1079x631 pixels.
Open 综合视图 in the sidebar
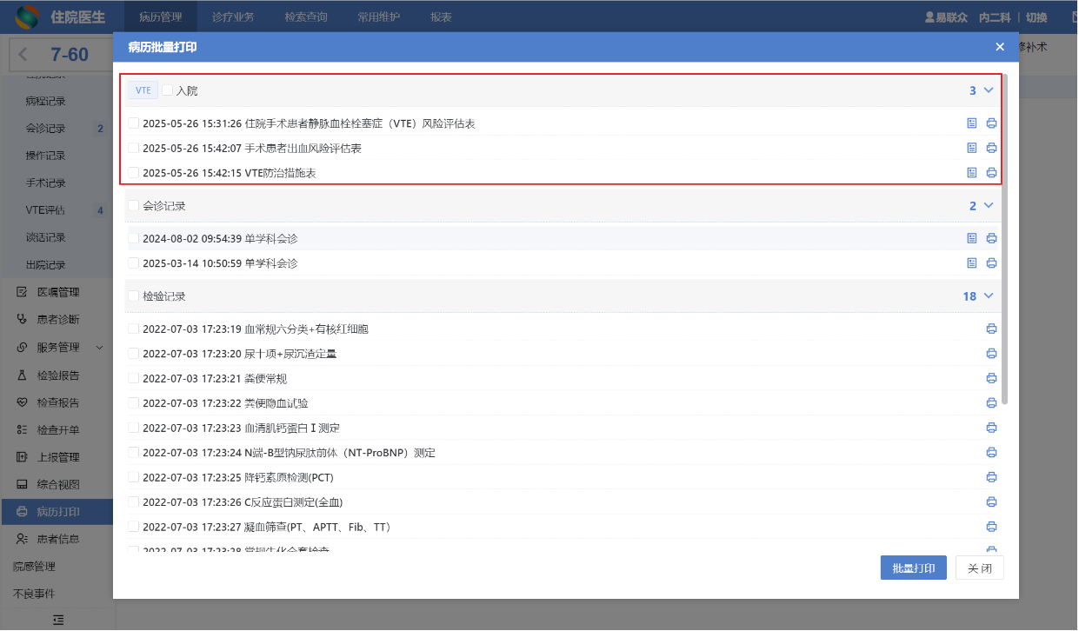(x=57, y=484)
